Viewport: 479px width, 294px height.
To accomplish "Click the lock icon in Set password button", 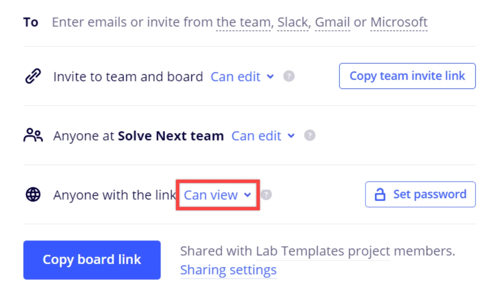I will [x=380, y=194].
